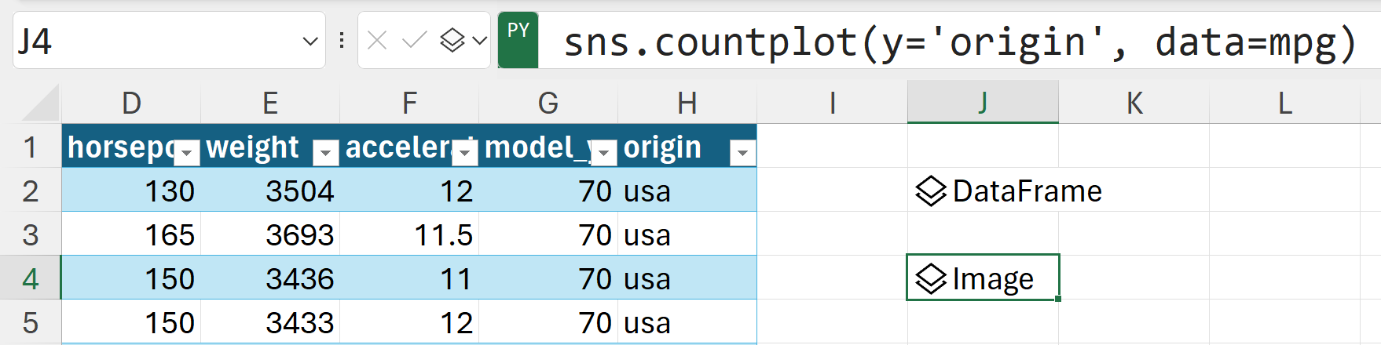Open the Python output mode dropdown arrow

480,40
